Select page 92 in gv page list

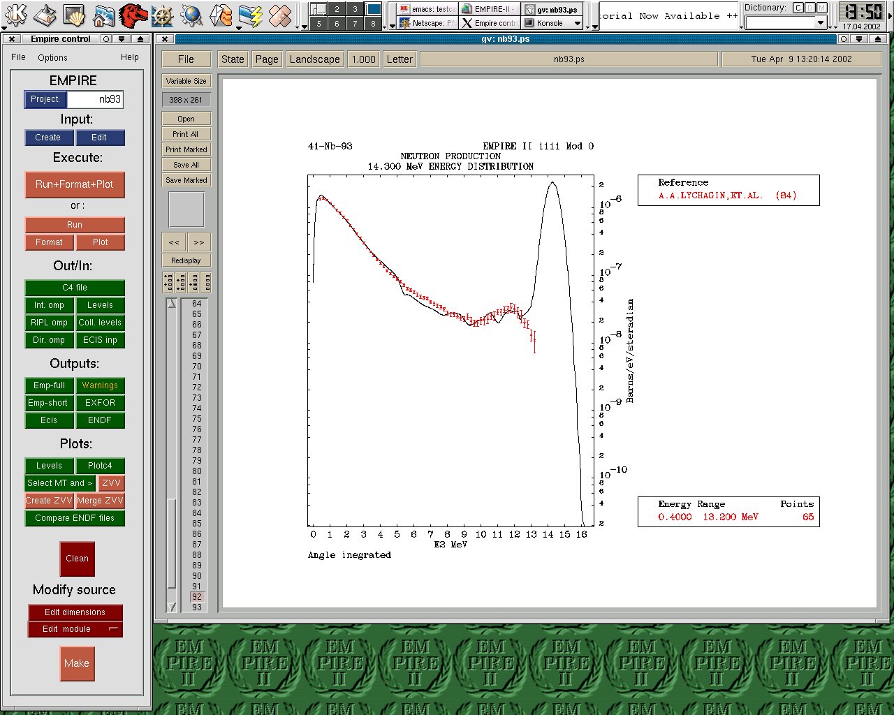pyautogui.click(x=197, y=597)
